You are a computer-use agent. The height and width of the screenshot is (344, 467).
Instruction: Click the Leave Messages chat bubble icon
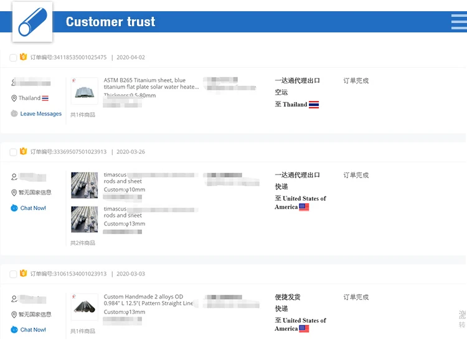(x=14, y=113)
